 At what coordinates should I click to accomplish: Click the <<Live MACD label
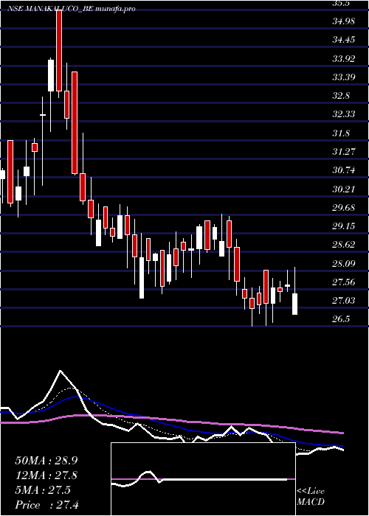pos(311,497)
